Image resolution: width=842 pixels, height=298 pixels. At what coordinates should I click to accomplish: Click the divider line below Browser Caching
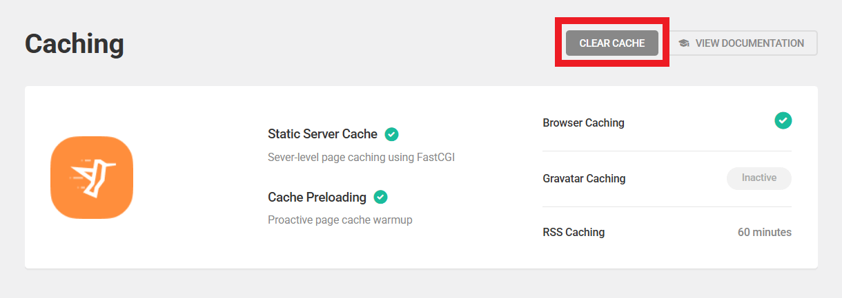click(667, 151)
